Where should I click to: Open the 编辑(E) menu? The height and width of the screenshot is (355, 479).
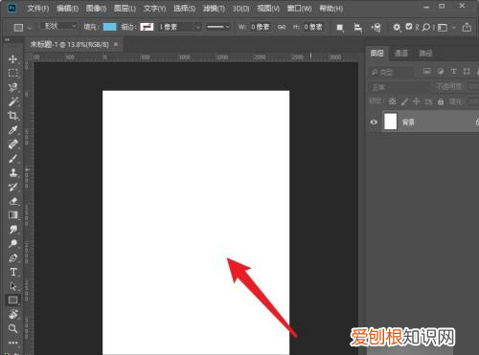(67, 9)
